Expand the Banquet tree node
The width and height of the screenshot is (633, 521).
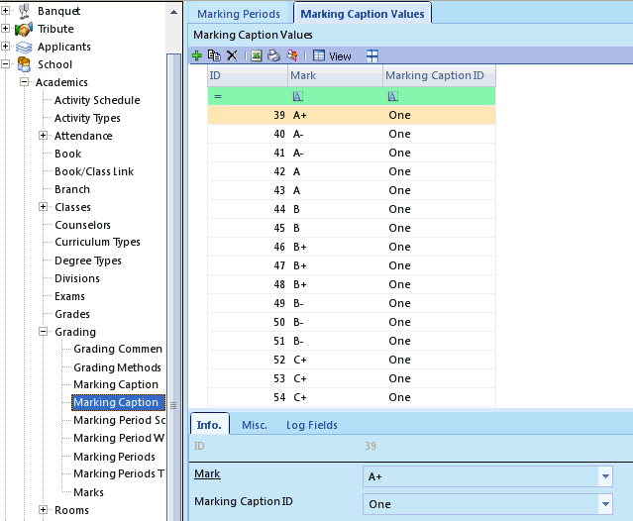pyautogui.click(x=5, y=11)
